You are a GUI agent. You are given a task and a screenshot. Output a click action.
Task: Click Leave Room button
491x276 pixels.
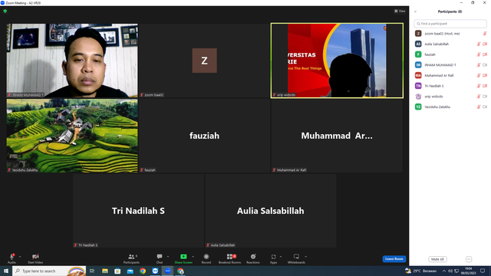tap(394, 259)
